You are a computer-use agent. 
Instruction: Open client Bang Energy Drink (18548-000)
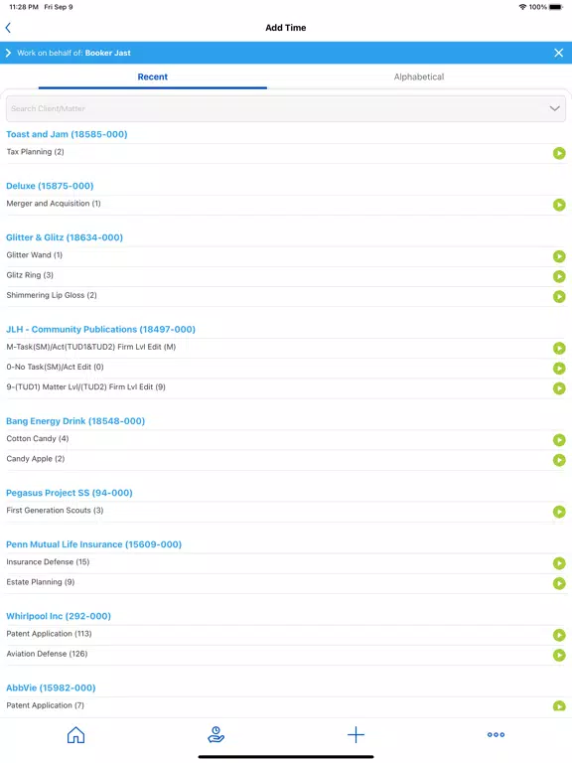coord(75,421)
